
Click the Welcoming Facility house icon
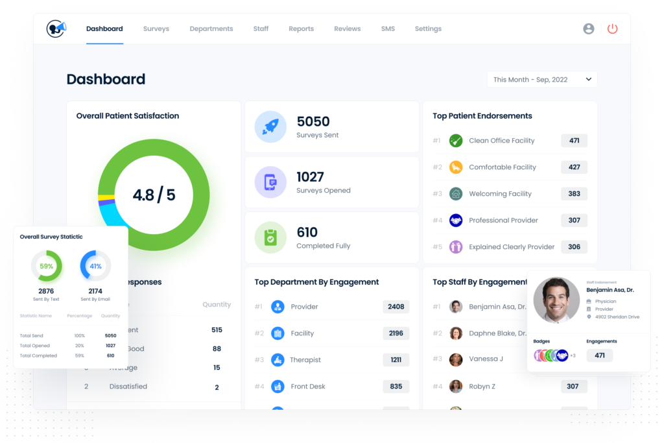tap(456, 193)
